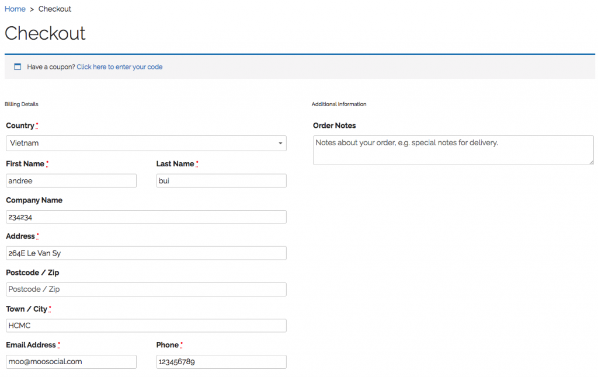Click the coupon window icon
This screenshot has height=377, width=598.
tap(18, 67)
